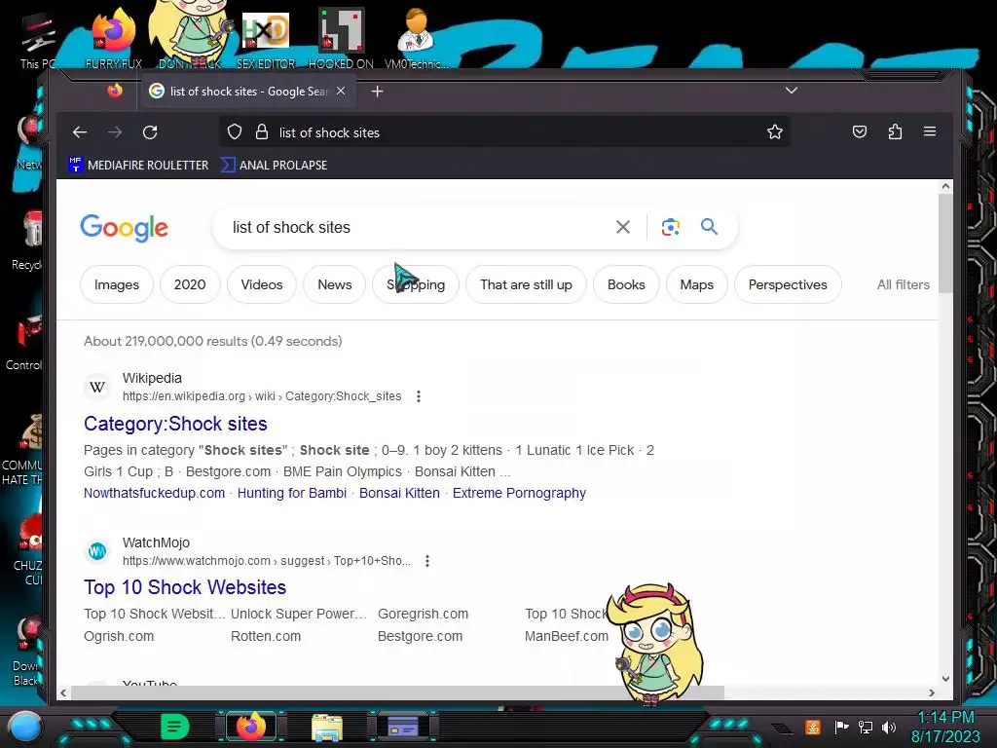
Task: Click horizontal scrollbar right arrow
Action: tap(932, 692)
